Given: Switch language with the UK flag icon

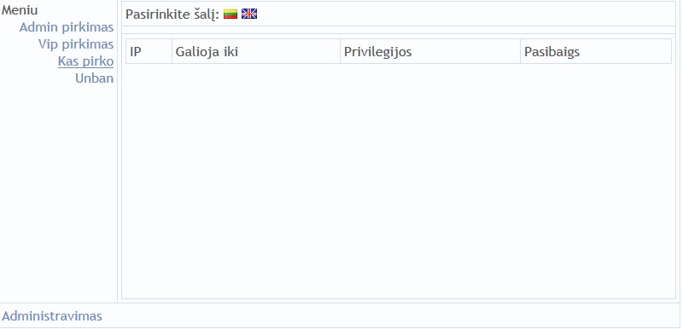Looking at the screenshot, I should 249,14.
